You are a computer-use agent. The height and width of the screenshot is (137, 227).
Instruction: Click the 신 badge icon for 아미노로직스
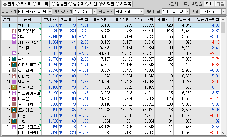tap(14, 65)
